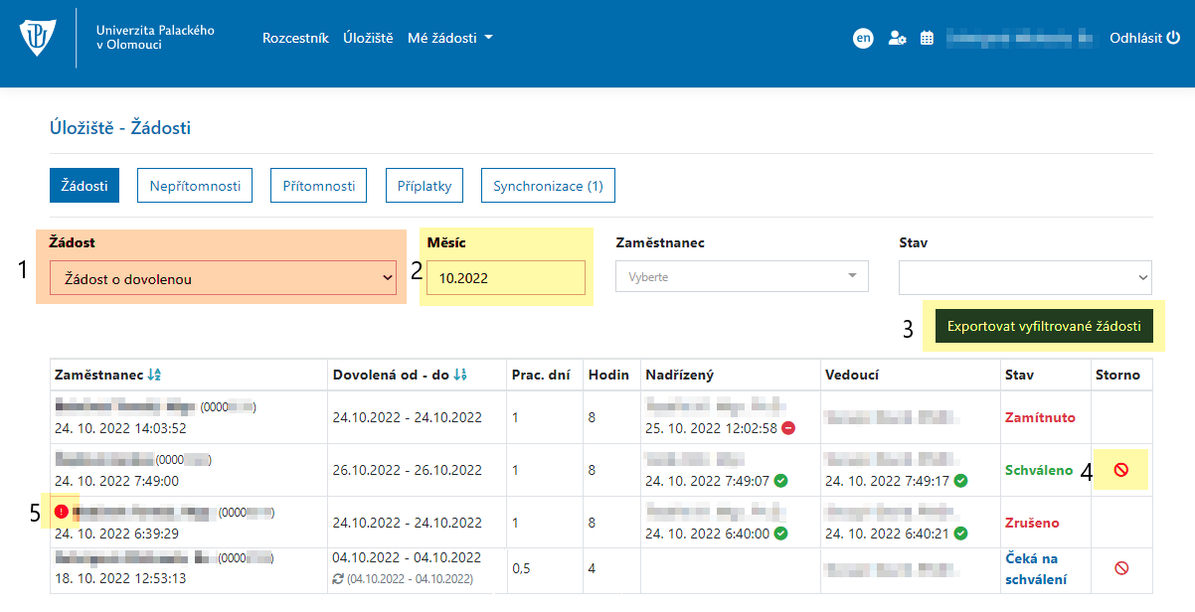Image resolution: width=1195 pixels, height=612 pixels.
Task: Open the Stav filter dropdown
Action: tap(1025, 278)
